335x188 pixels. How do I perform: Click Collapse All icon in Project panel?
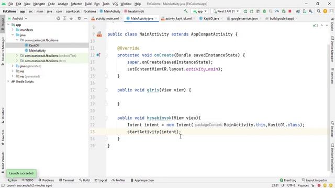pyautogui.click(x=71, y=19)
